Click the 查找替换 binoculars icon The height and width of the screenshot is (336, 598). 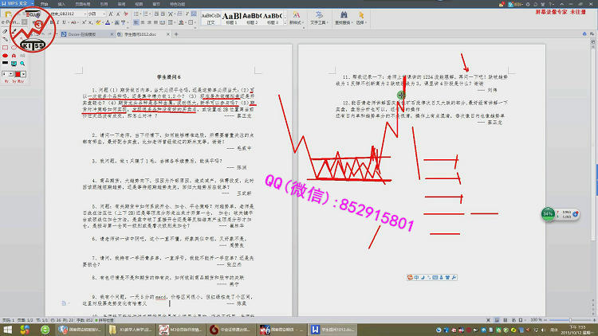(347, 18)
